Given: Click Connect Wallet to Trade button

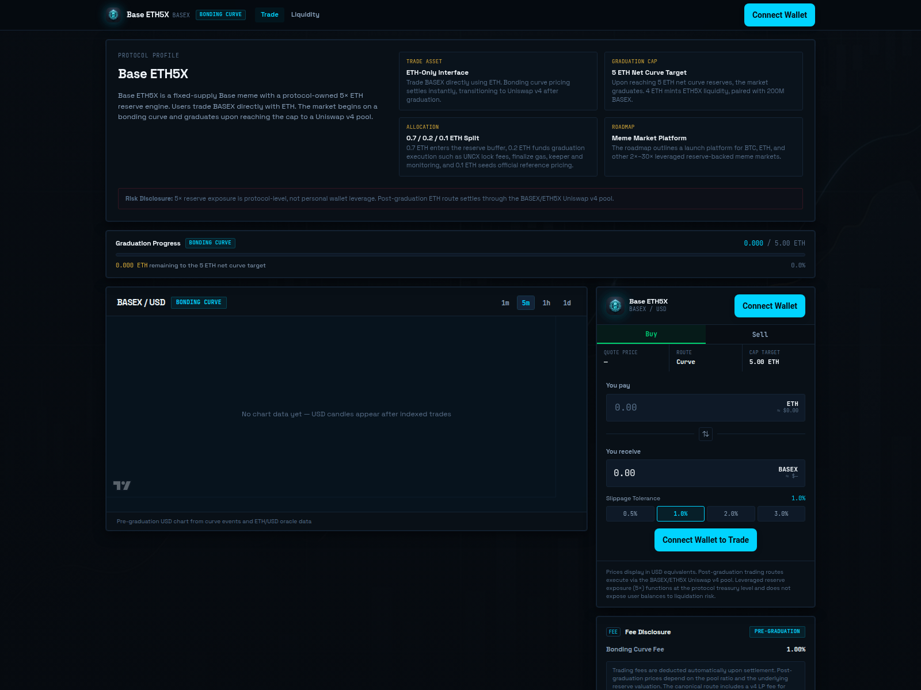Looking at the screenshot, I should 706,540.
